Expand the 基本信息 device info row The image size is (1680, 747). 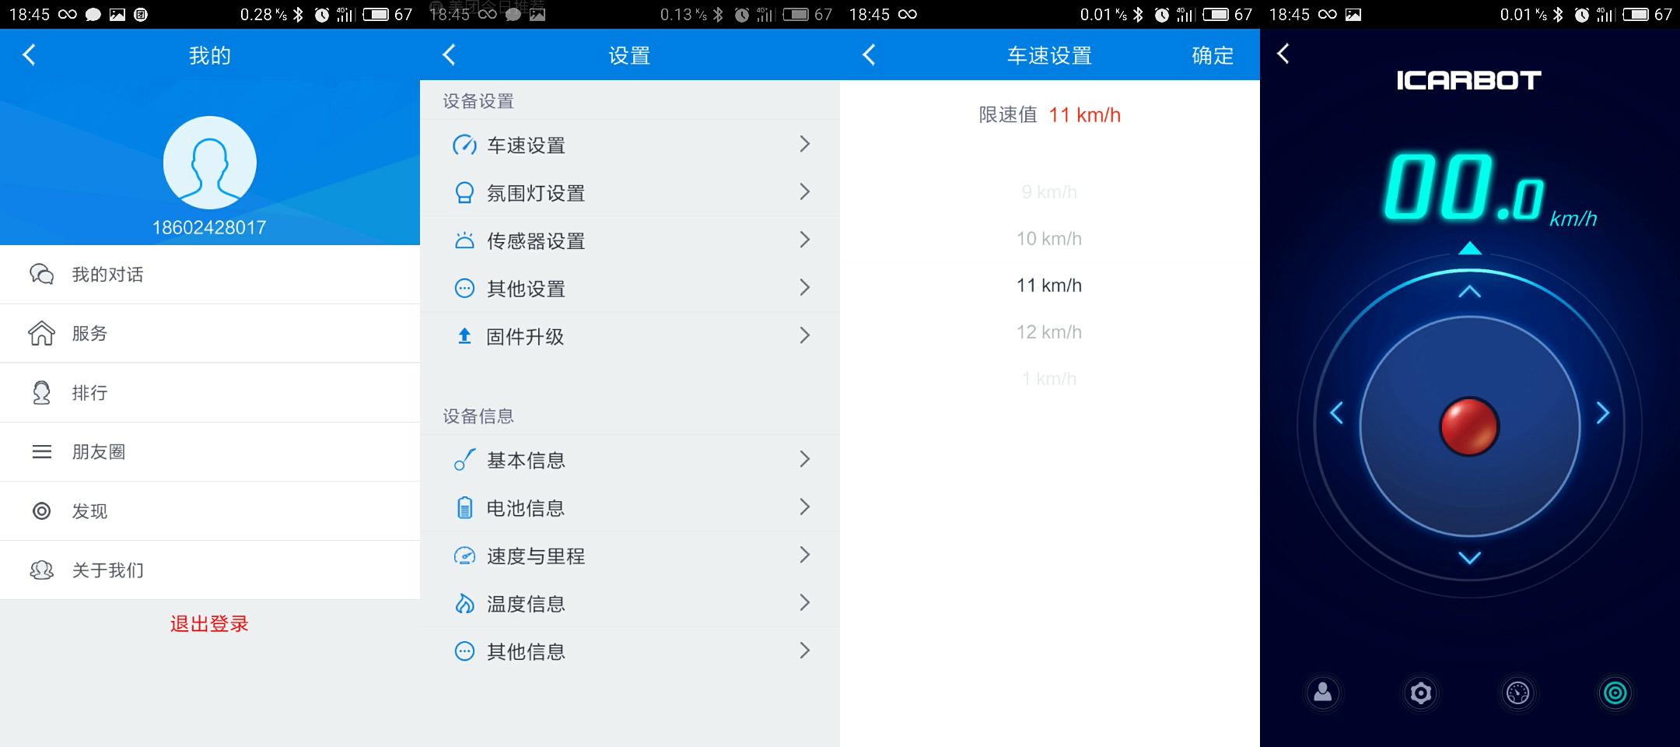(806, 460)
